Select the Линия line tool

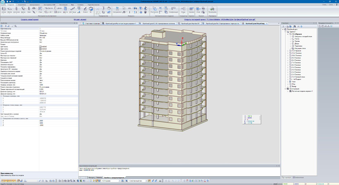[x=85, y=10]
